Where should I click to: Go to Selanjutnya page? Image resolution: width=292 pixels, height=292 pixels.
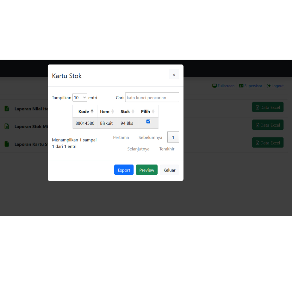[138, 149]
